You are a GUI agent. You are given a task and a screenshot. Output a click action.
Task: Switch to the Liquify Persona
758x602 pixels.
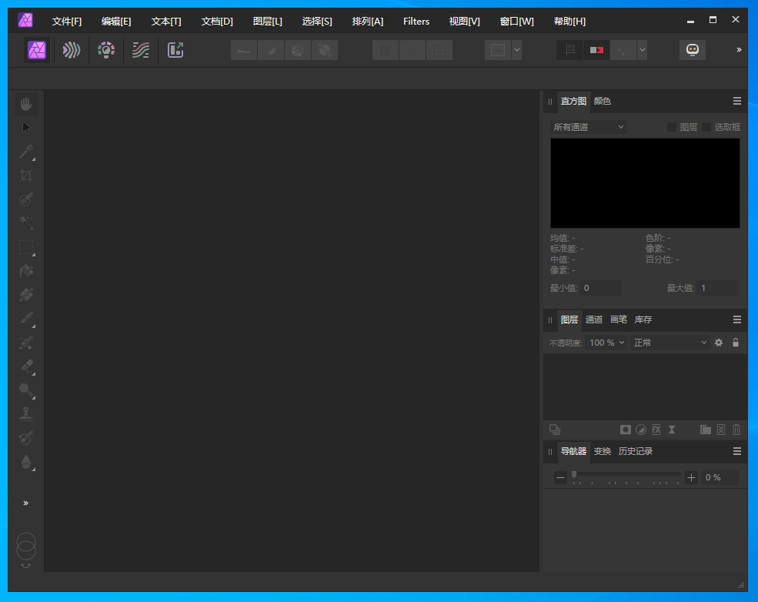(72, 50)
